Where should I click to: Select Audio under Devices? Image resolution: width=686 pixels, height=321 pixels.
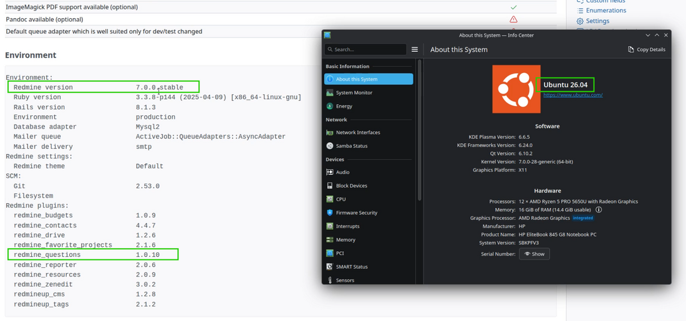pos(369,172)
